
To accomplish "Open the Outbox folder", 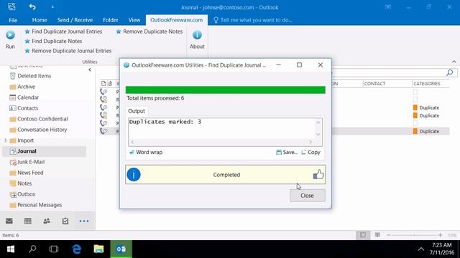I will point(22,194).
